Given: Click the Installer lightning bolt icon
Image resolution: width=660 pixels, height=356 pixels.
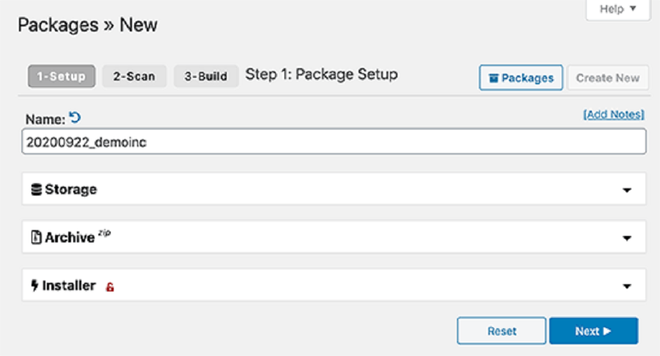Looking at the screenshot, I should pyautogui.click(x=34, y=286).
